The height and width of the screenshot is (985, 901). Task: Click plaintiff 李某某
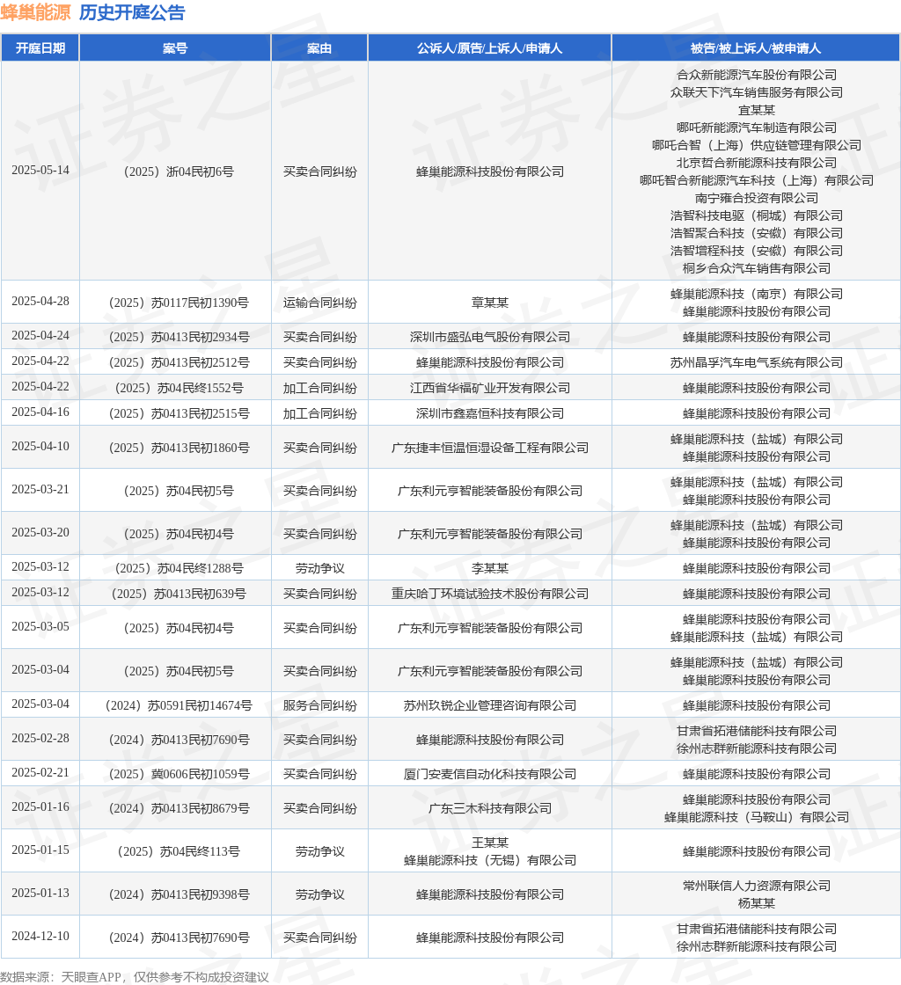(x=490, y=568)
